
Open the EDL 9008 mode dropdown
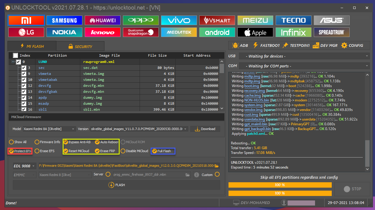tap(24, 166)
